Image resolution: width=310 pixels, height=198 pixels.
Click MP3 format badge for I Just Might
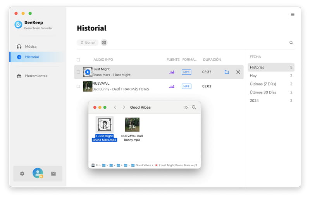coord(186,72)
